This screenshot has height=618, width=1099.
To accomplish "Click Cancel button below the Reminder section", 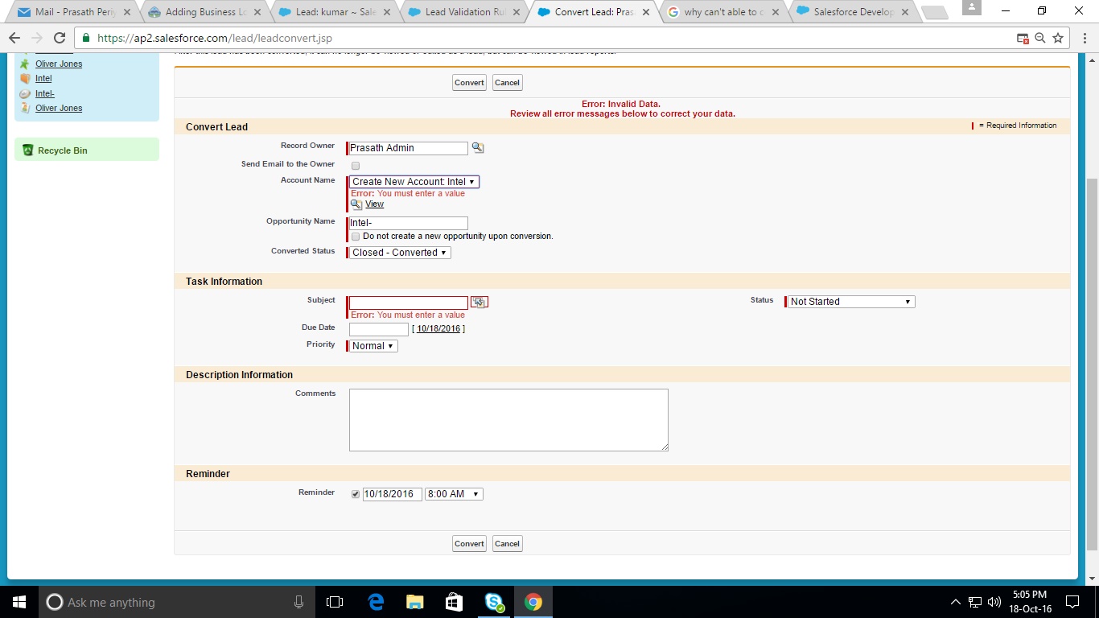I will tap(507, 544).
